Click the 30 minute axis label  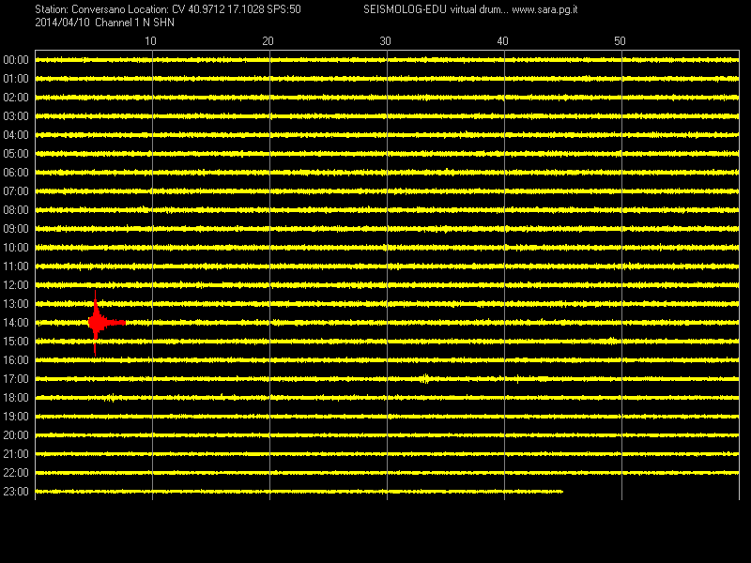[385, 41]
